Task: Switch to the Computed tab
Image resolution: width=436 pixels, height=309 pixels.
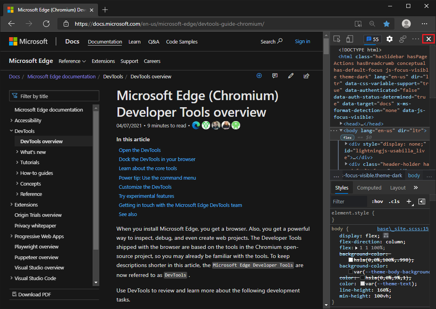Action: [x=369, y=188]
